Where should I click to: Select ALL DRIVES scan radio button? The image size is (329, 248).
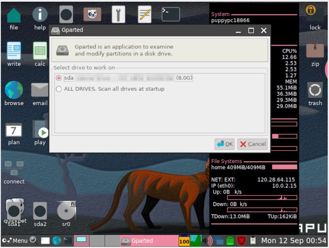click(59, 89)
